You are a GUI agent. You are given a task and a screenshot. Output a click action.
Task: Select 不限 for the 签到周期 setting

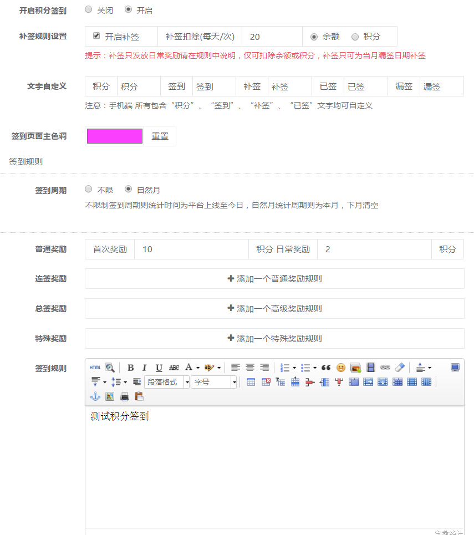click(x=88, y=189)
